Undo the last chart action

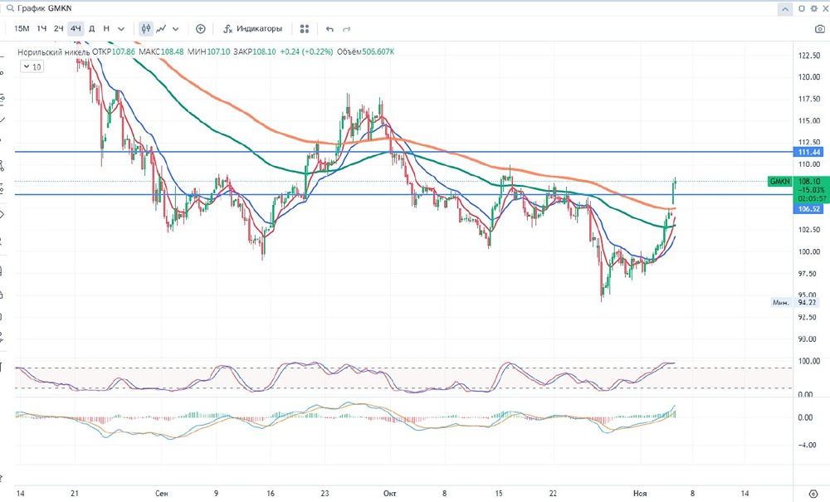[330, 28]
